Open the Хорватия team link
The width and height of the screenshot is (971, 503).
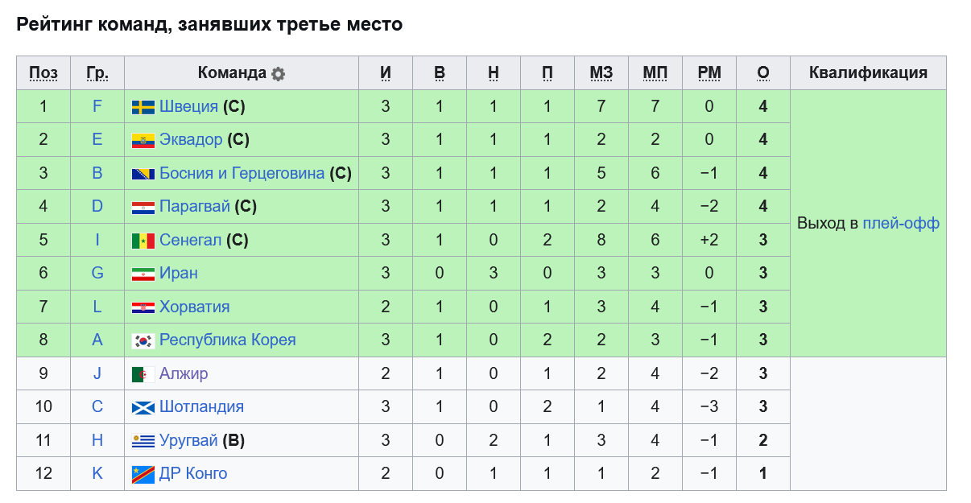(x=194, y=307)
